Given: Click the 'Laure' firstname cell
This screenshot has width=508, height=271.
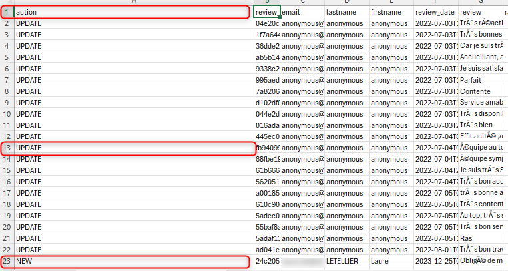Looking at the screenshot, I should 390,262.
